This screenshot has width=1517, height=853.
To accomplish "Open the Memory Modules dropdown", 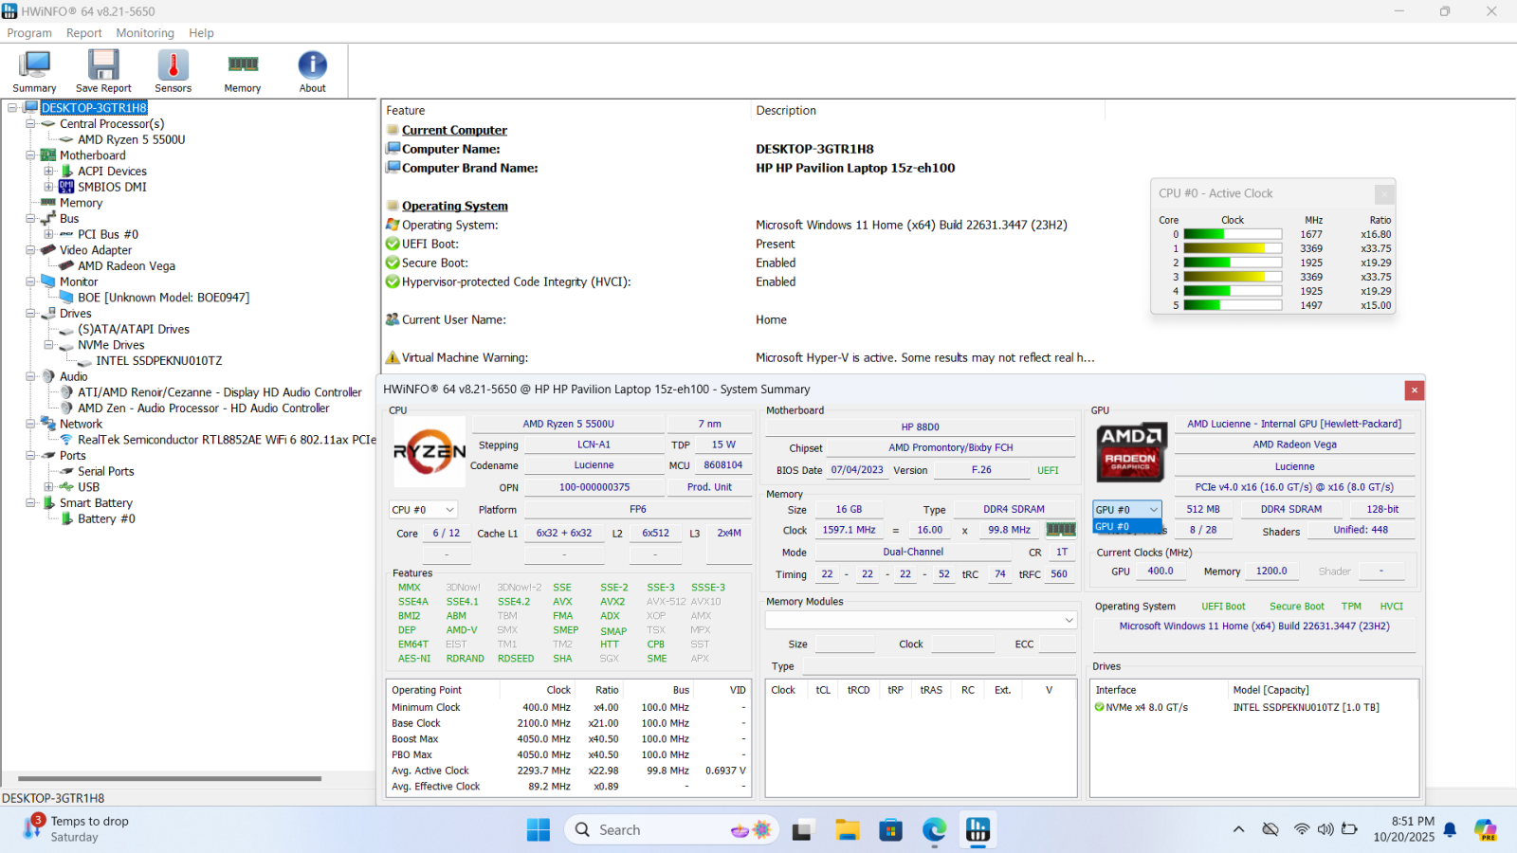I will click(x=921, y=620).
